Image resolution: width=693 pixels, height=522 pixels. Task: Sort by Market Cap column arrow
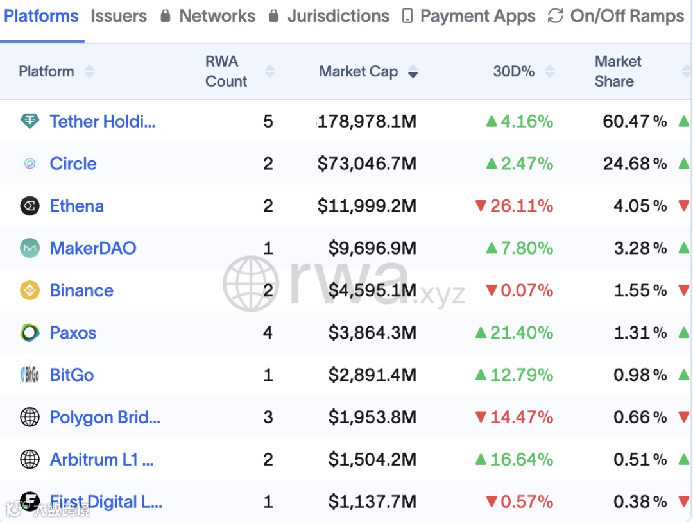tap(413, 72)
